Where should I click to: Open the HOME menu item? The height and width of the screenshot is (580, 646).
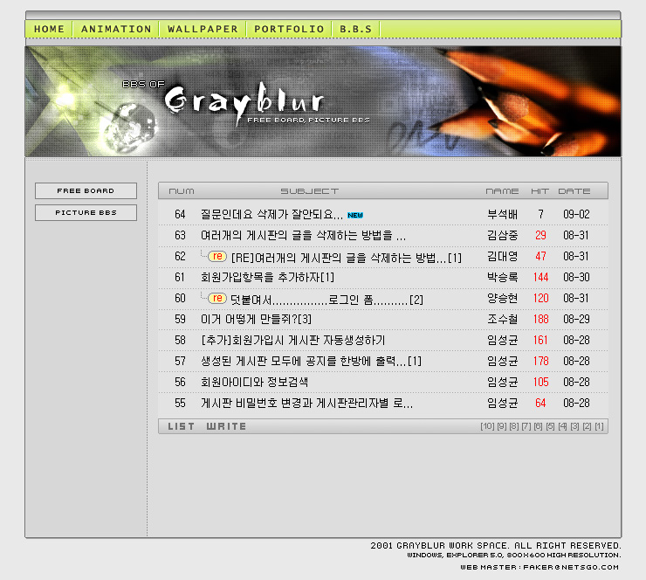pos(49,29)
